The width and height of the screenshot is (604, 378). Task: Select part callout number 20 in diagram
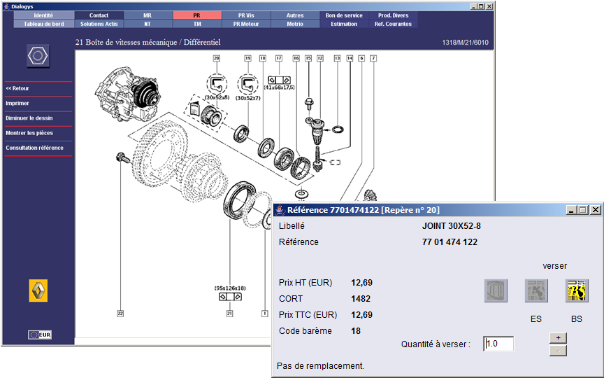(x=217, y=58)
